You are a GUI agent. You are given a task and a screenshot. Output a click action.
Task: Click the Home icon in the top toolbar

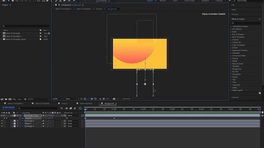point(4,1)
